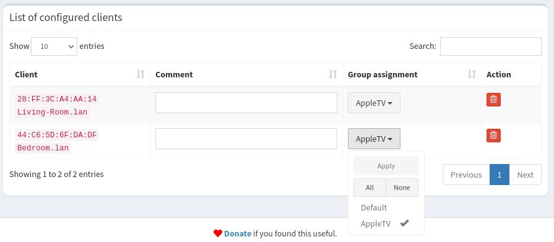Delete the Living-Room.lan client with trash icon
The width and height of the screenshot is (554, 242).
[493, 100]
